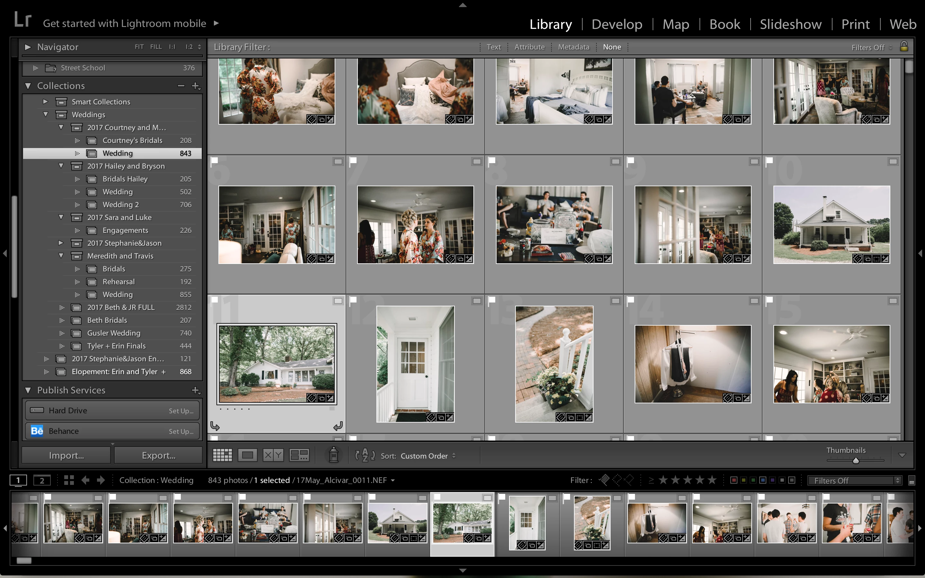This screenshot has width=925, height=578.
Task: Open Survey view icon
Action: [299, 455]
